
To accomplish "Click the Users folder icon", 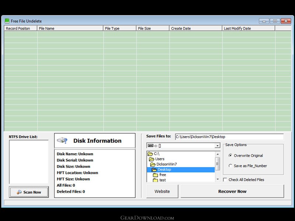I will click(152, 159).
